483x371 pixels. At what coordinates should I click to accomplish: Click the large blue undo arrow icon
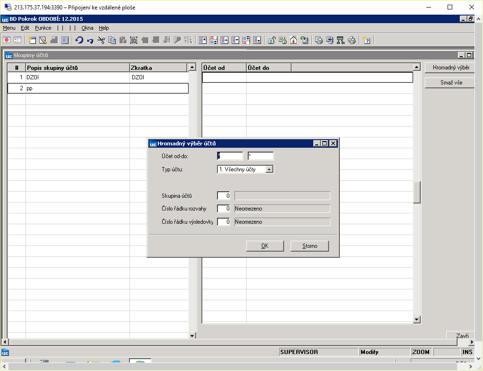pyautogui.click(x=79, y=40)
